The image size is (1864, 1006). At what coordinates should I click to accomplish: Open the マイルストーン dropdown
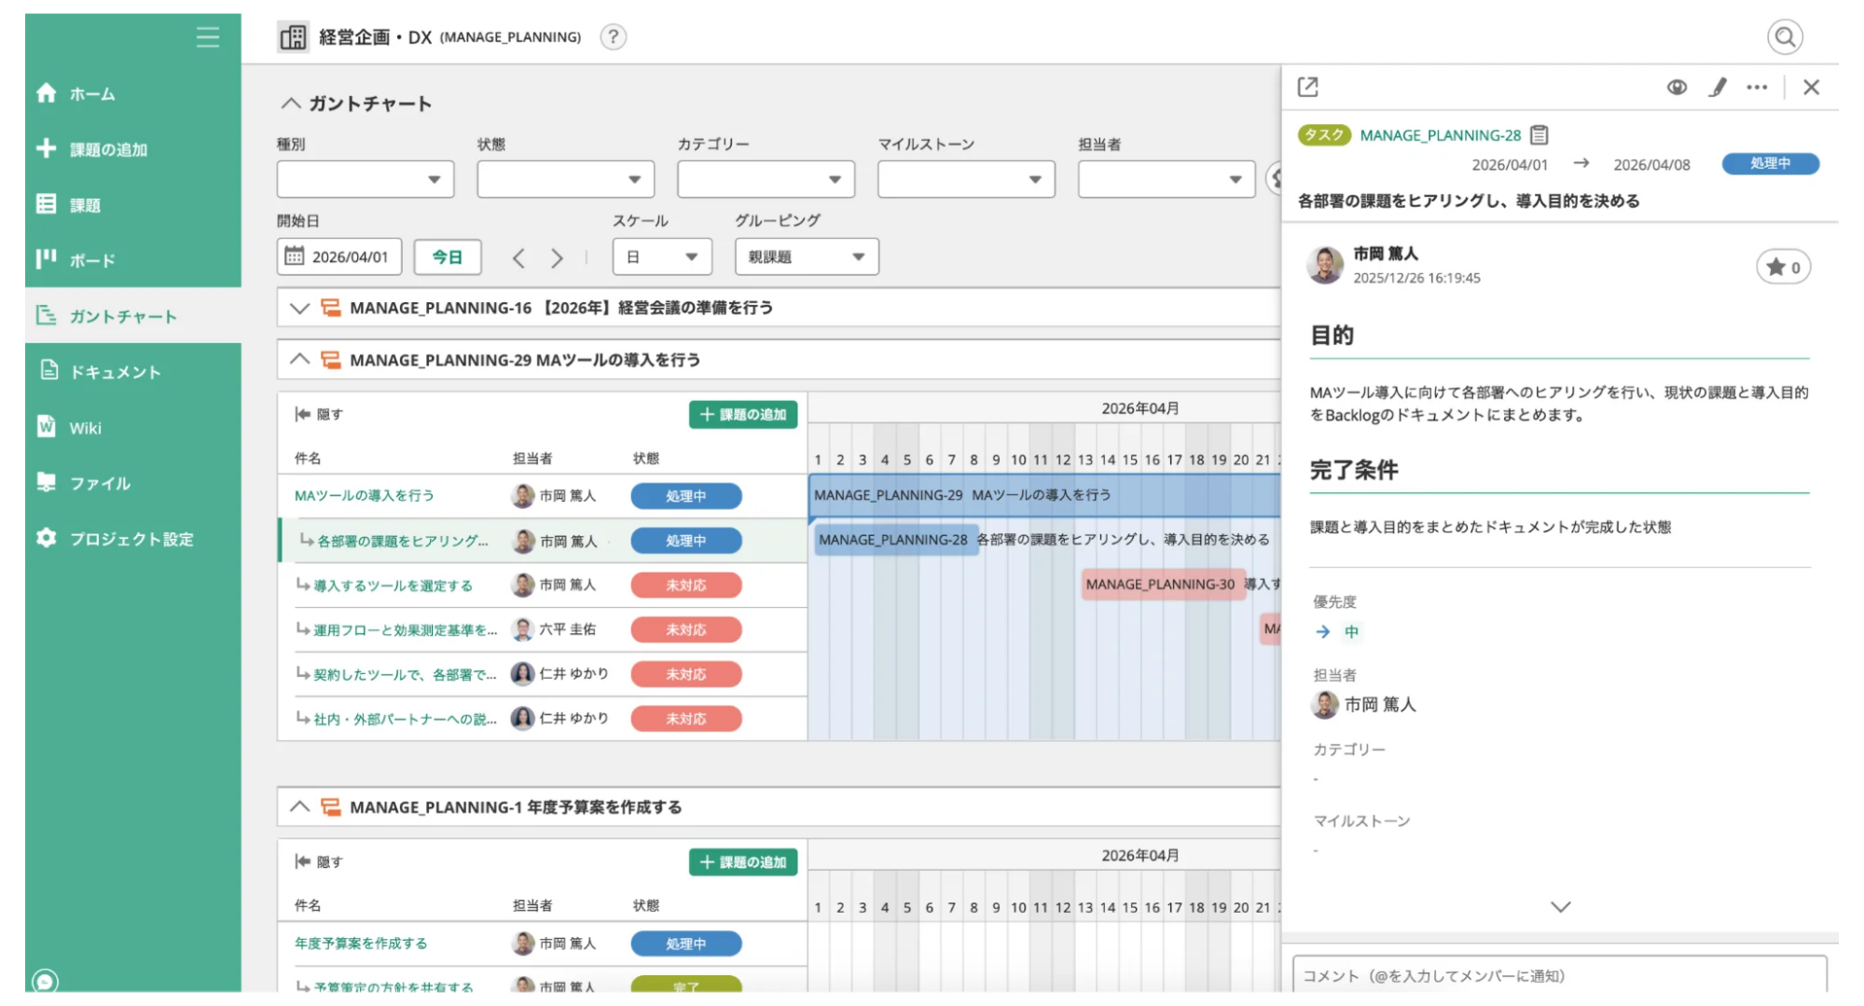coord(966,179)
